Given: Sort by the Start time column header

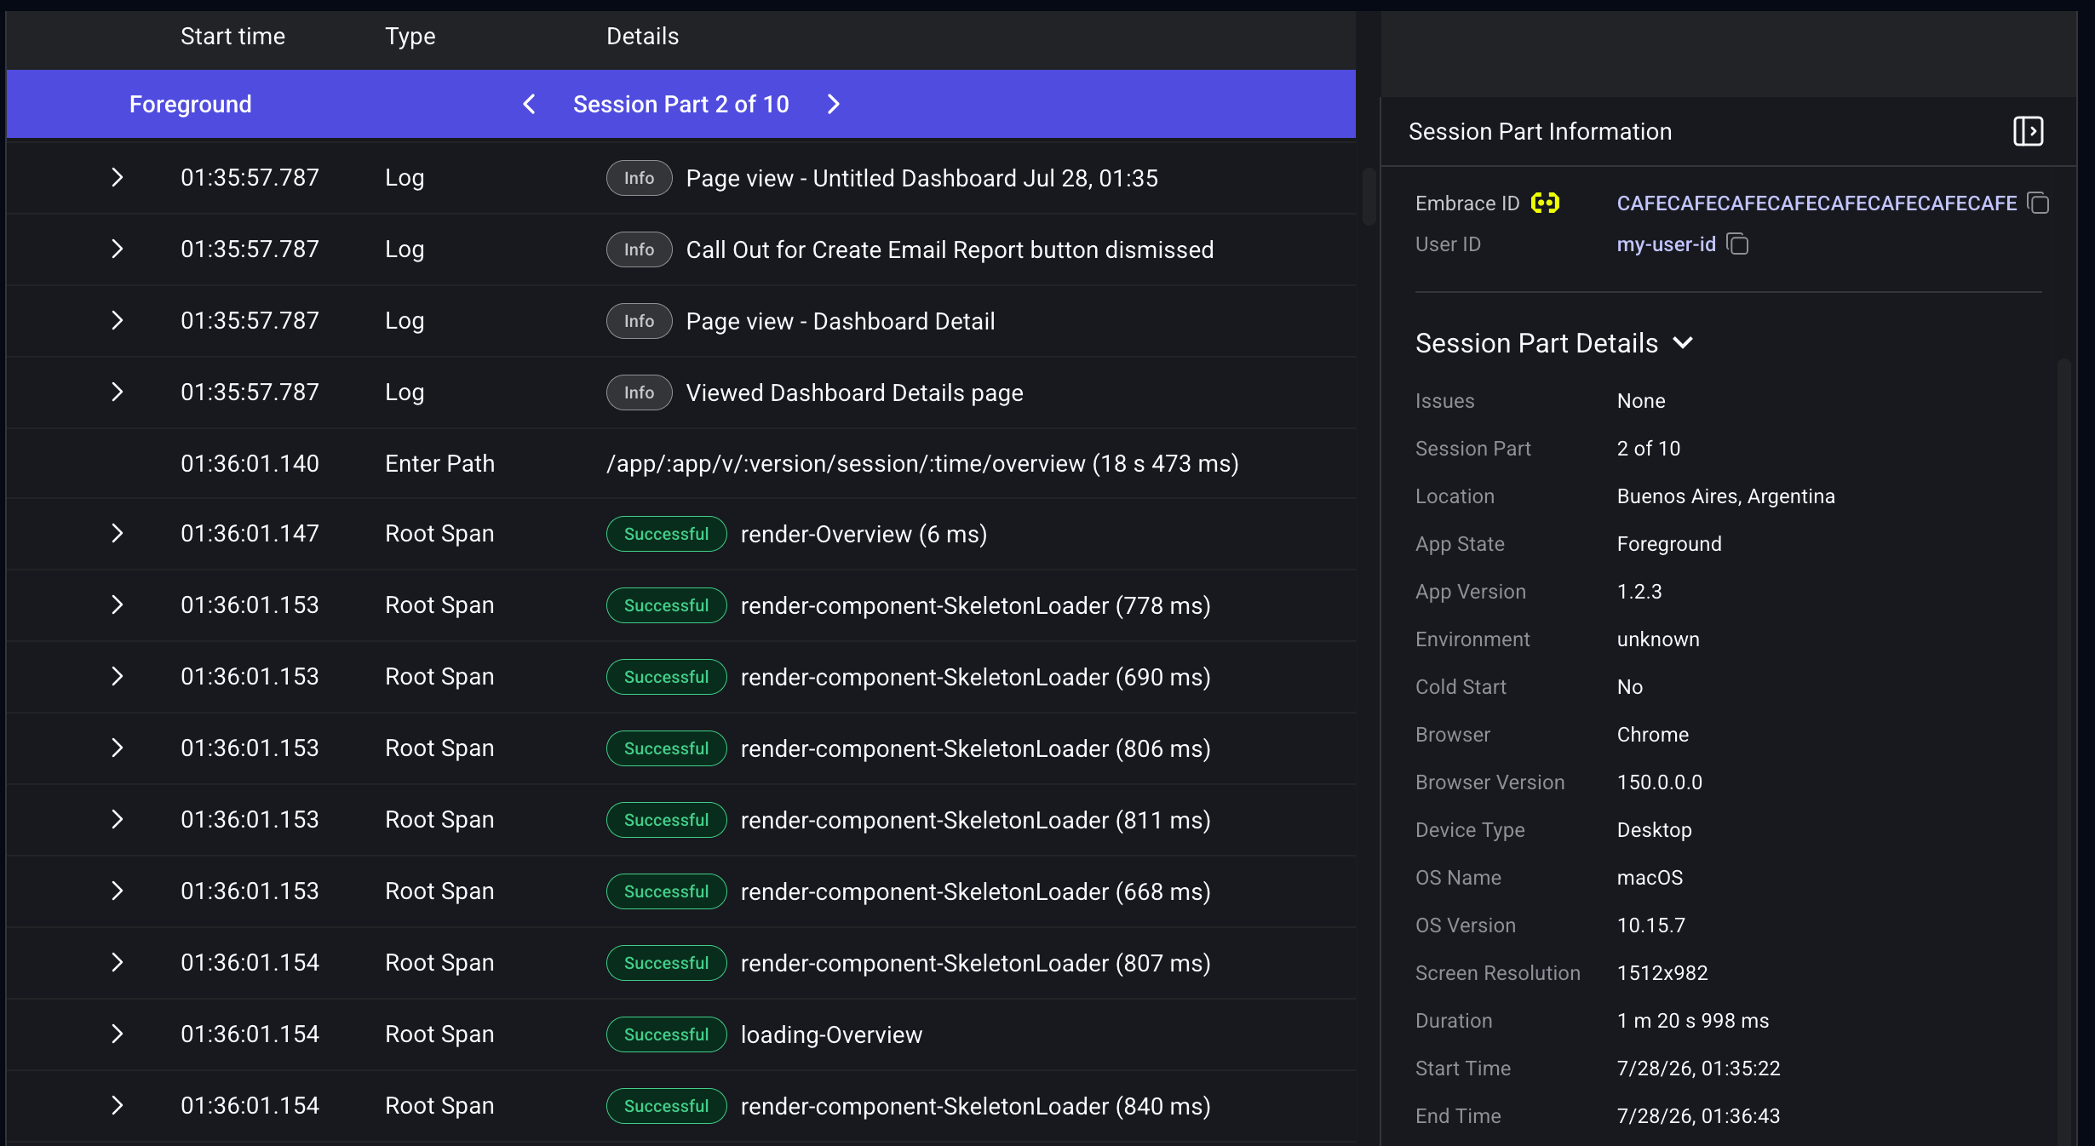Looking at the screenshot, I should [x=232, y=36].
